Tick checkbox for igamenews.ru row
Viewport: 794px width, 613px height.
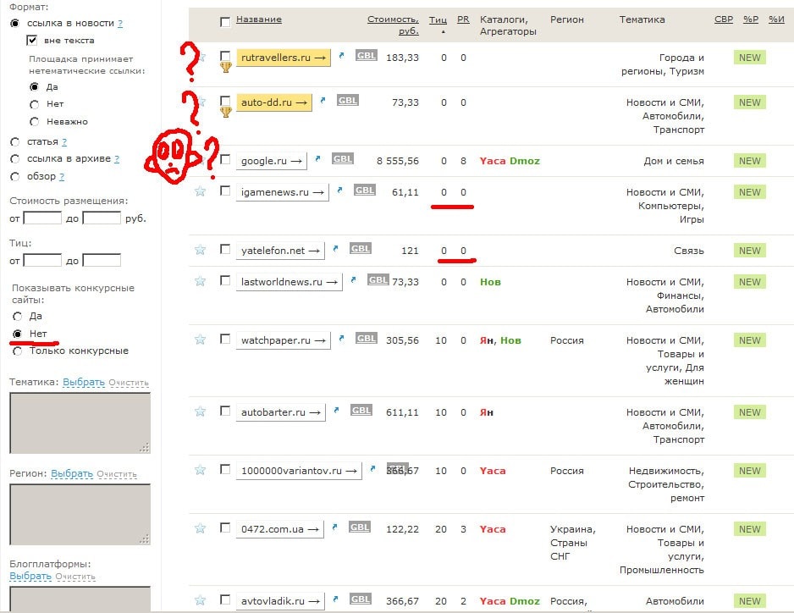(225, 191)
